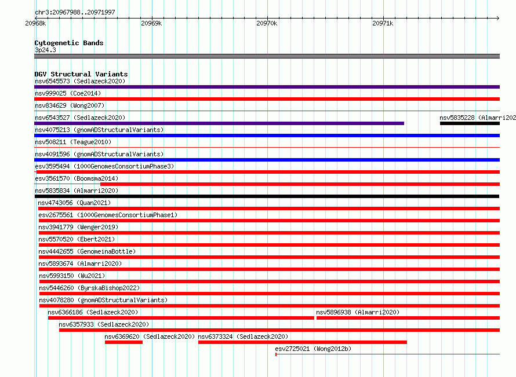This screenshot has width=516, height=377.
Task: Select the black nsv5835834 variant bar
Action: tap(267, 196)
